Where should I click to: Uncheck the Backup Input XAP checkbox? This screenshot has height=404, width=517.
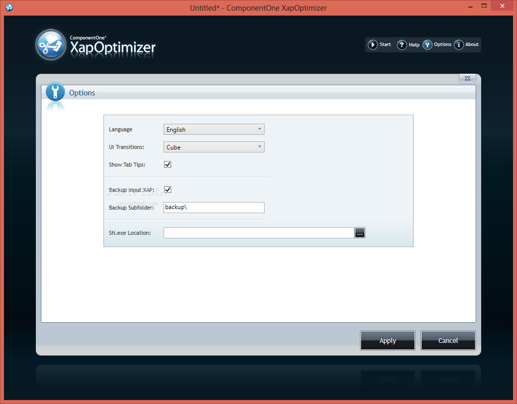(168, 190)
